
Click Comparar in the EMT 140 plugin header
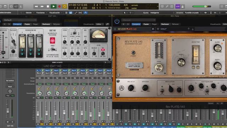point(17,24)
